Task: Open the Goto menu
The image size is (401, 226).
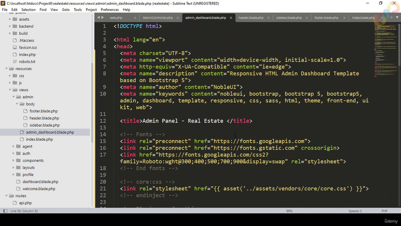Action: [x=66, y=10]
